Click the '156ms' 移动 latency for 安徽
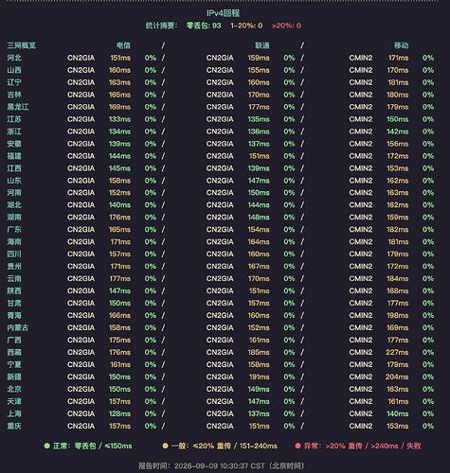 point(398,144)
